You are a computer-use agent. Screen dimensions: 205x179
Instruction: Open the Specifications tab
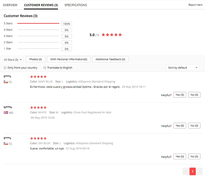76,5
